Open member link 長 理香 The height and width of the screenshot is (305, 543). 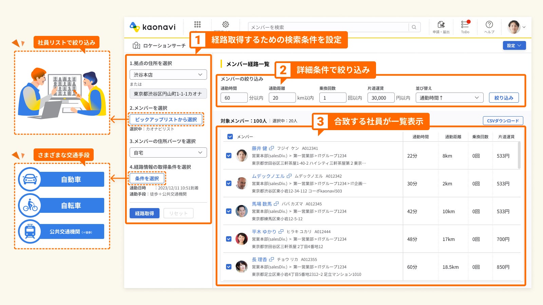pyautogui.click(x=259, y=259)
